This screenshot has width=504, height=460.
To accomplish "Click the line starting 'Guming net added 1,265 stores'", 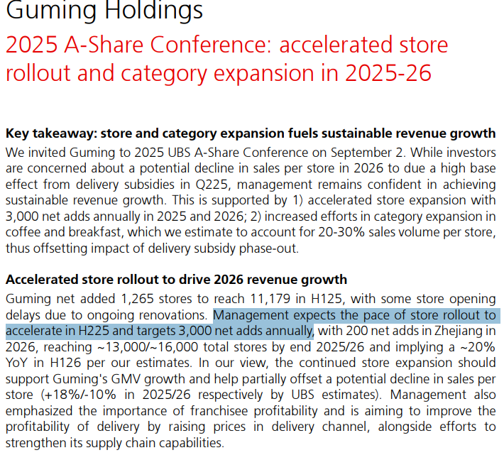I will (x=251, y=299).
